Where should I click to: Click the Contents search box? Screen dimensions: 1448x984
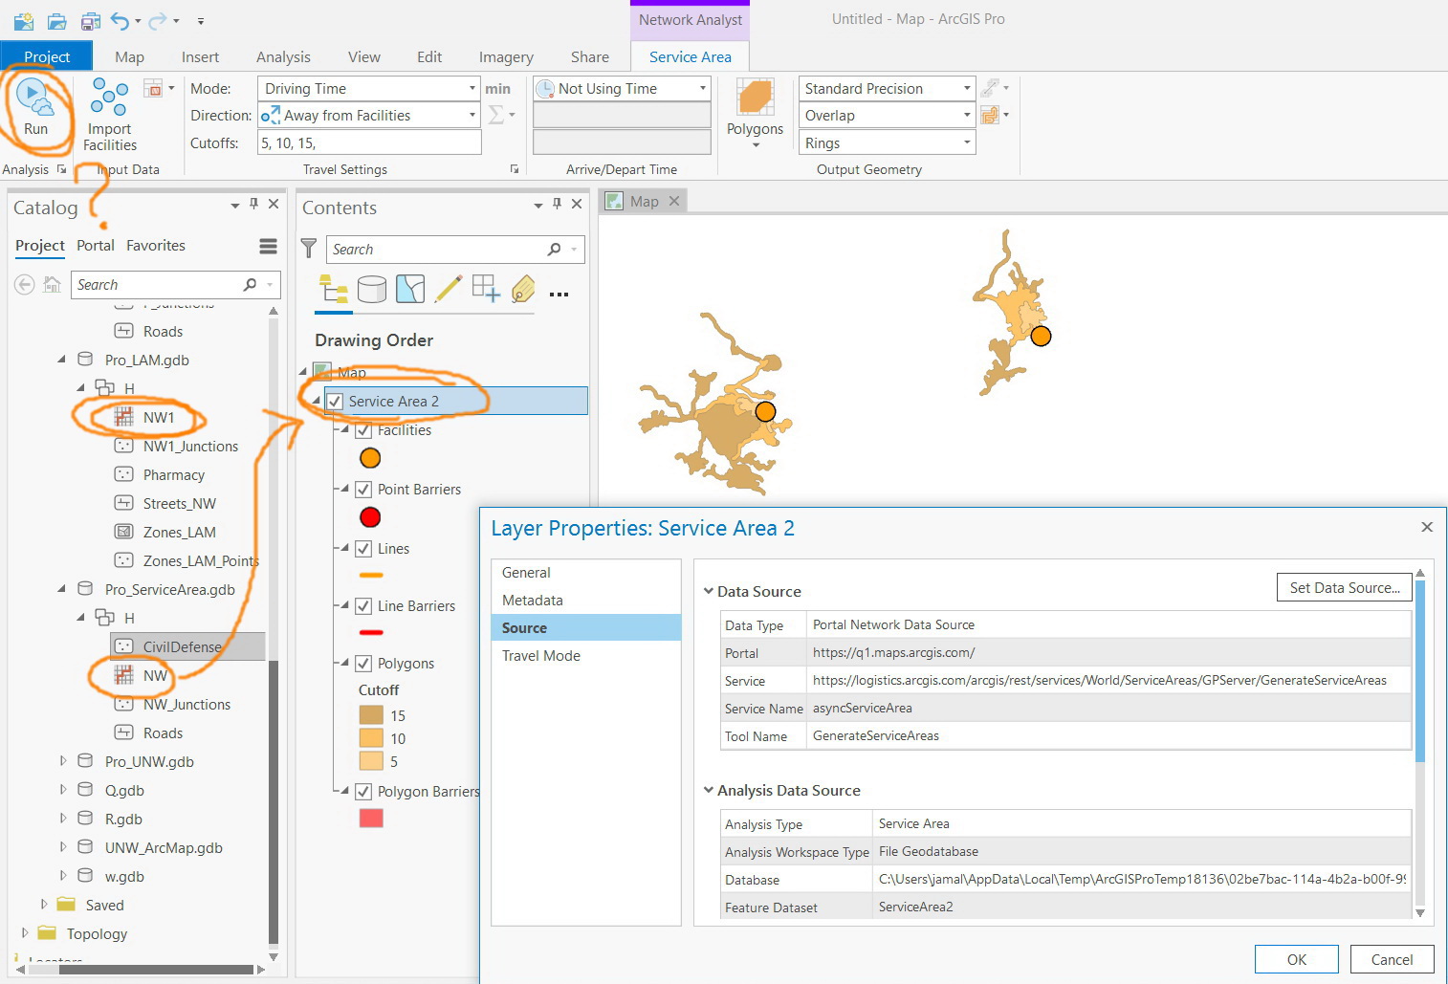tap(455, 249)
